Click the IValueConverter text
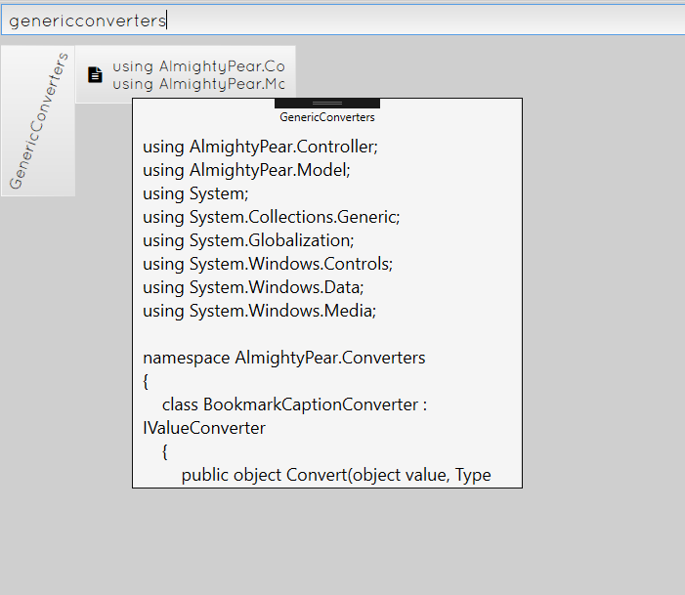This screenshot has height=595, width=685. coord(204,428)
